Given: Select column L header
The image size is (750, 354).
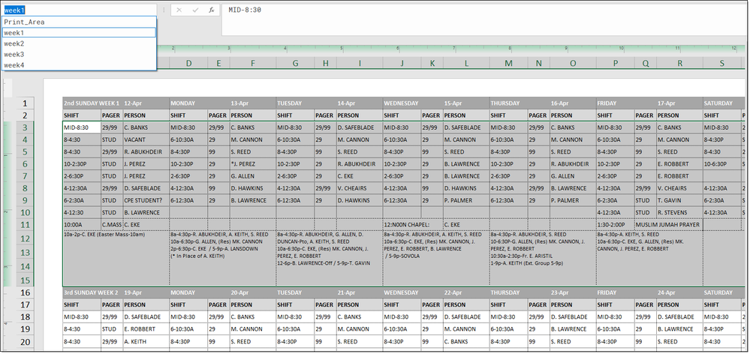Looking at the screenshot, I should click(x=466, y=63).
